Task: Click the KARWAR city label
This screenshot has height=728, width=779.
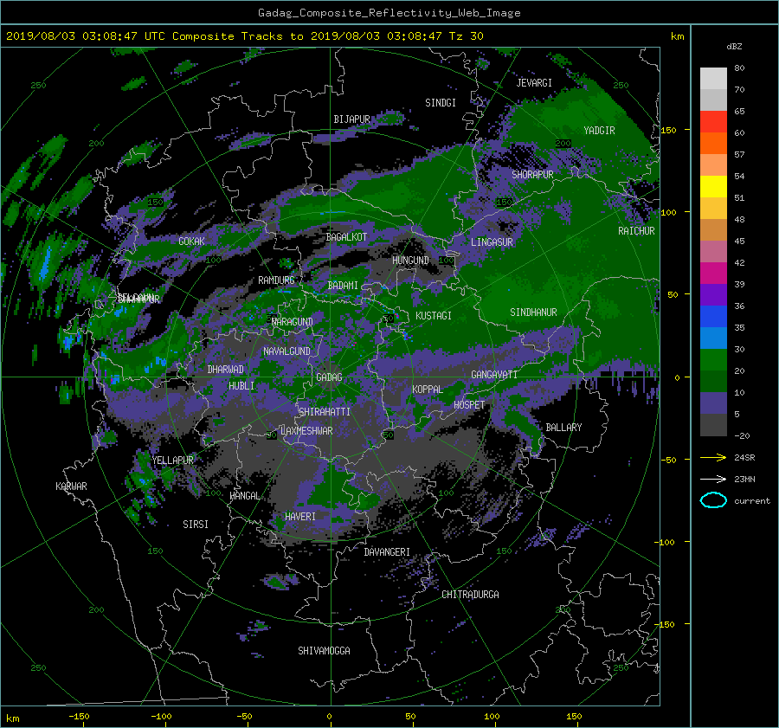Action: (x=71, y=486)
